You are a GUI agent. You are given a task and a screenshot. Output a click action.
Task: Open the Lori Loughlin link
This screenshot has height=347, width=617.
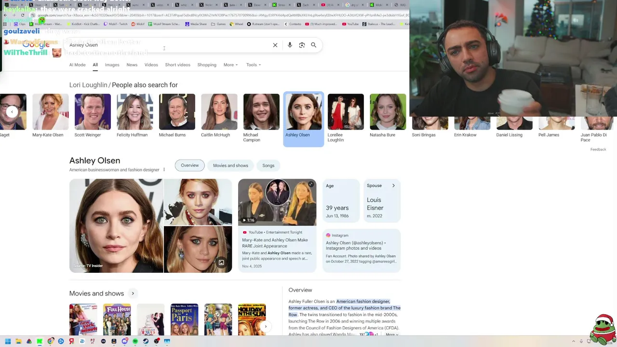coord(88,85)
